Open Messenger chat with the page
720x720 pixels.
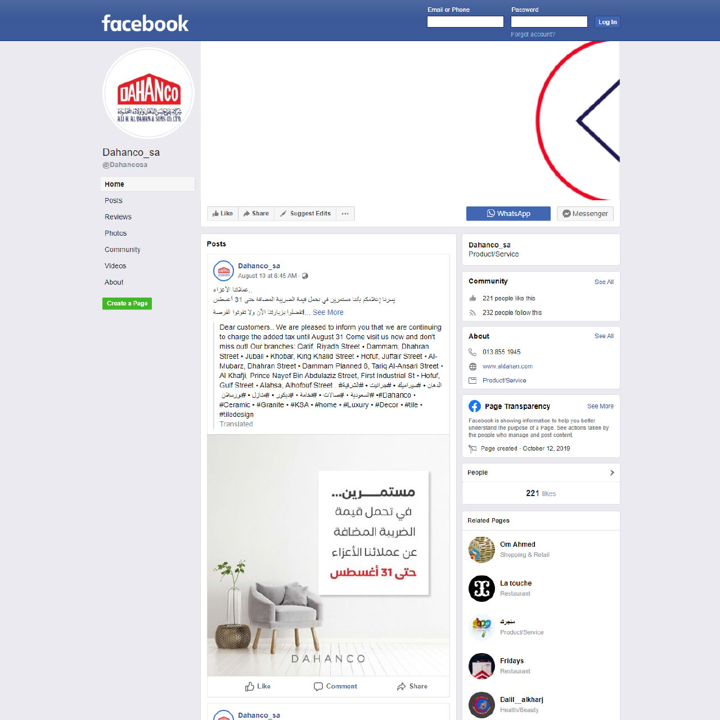point(585,214)
